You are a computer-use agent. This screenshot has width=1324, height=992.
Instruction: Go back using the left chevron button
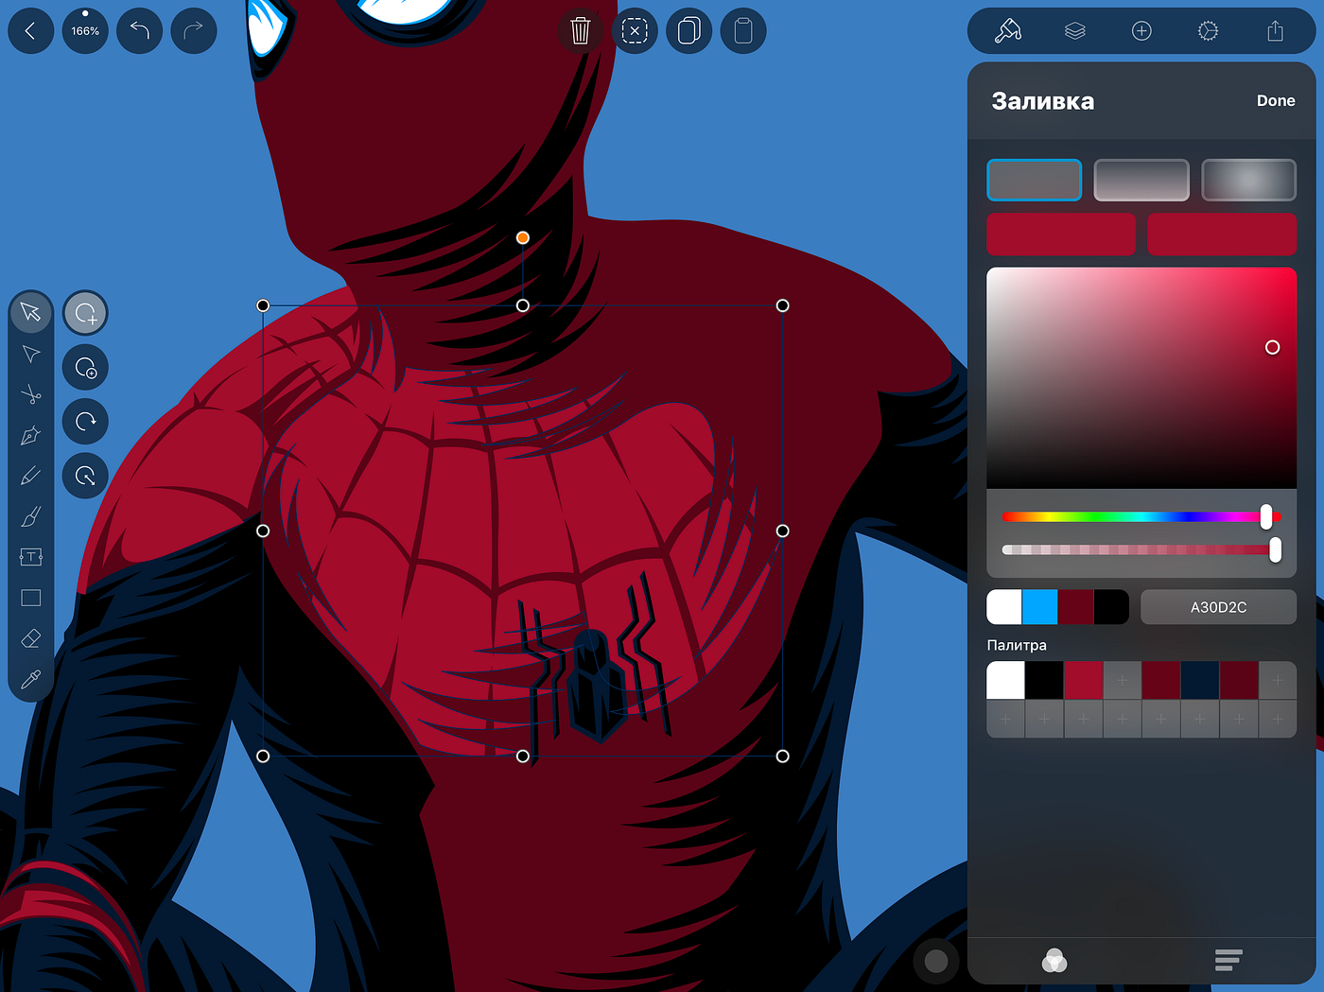30,31
